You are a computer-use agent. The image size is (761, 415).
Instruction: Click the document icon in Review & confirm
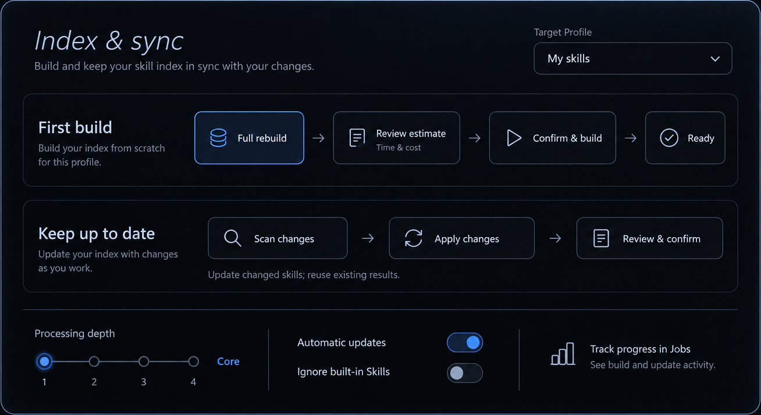[601, 238]
